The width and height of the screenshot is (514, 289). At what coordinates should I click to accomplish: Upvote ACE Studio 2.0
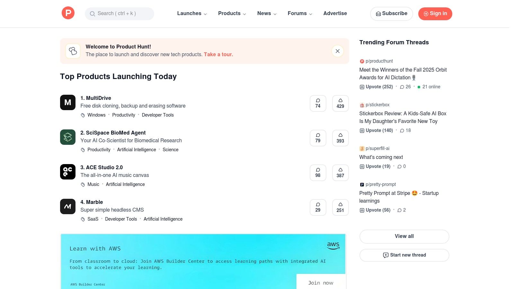[x=340, y=172]
